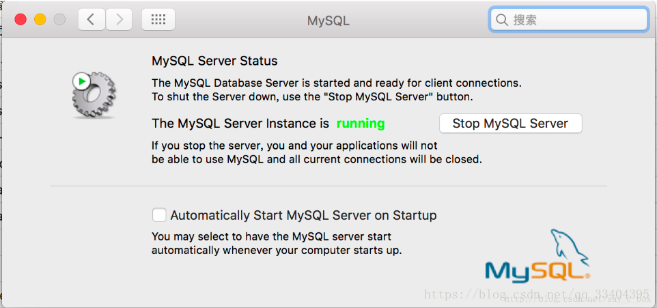Image resolution: width=657 pixels, height=308 pixels.
Task: Click the 'You may select' startup description
Action: (276, 243)
